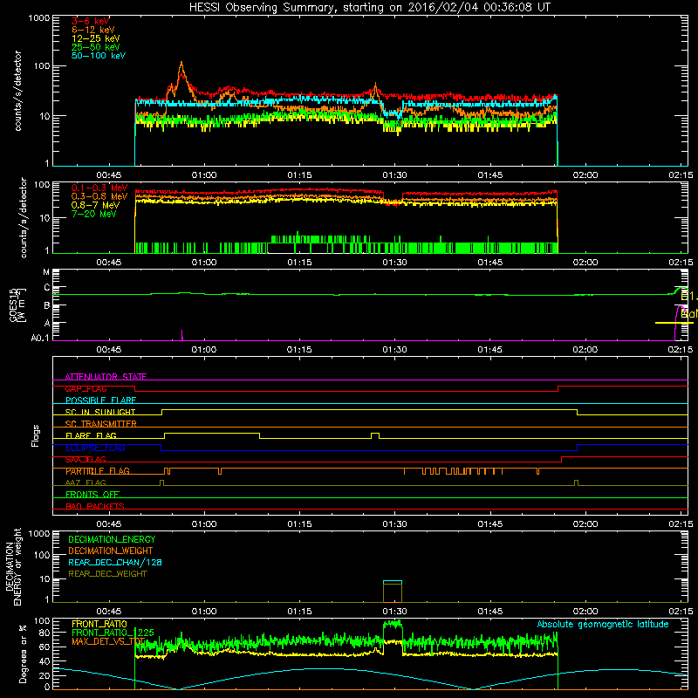Click the MAX_DET_VS_TOT legend label

coord(108,641)
